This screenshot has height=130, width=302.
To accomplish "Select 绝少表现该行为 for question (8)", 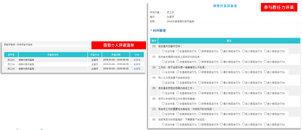I will click(x=265, y=124).
